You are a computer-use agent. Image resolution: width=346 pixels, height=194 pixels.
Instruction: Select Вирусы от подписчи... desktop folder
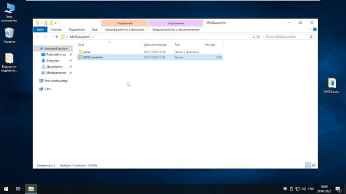pyautogui.click(x=9, y=63)
